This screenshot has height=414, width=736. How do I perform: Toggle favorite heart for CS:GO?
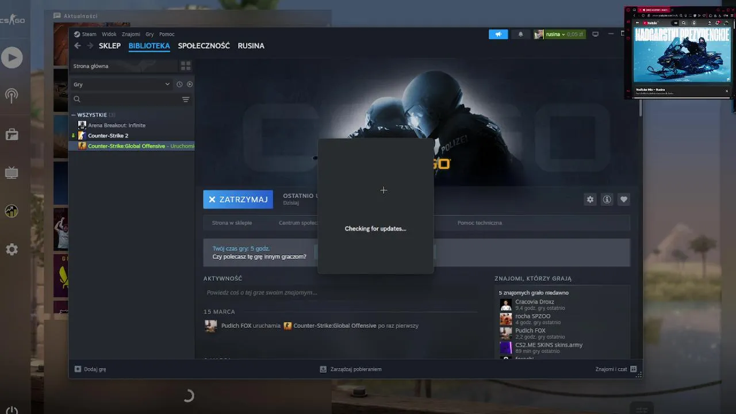tap(624, 200)
